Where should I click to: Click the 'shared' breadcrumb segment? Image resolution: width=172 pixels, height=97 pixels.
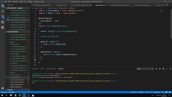41,8
